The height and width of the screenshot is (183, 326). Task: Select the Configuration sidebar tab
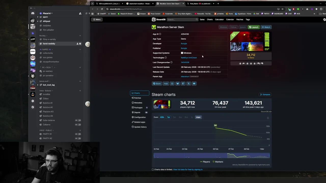point(139,117)
